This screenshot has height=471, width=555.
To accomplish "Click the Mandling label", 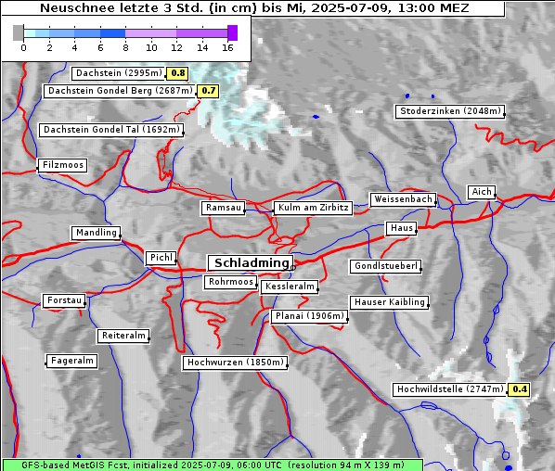I will (97, 233).
